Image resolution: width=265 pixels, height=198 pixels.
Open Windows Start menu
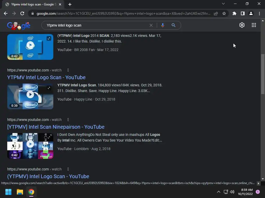[8, 192]
